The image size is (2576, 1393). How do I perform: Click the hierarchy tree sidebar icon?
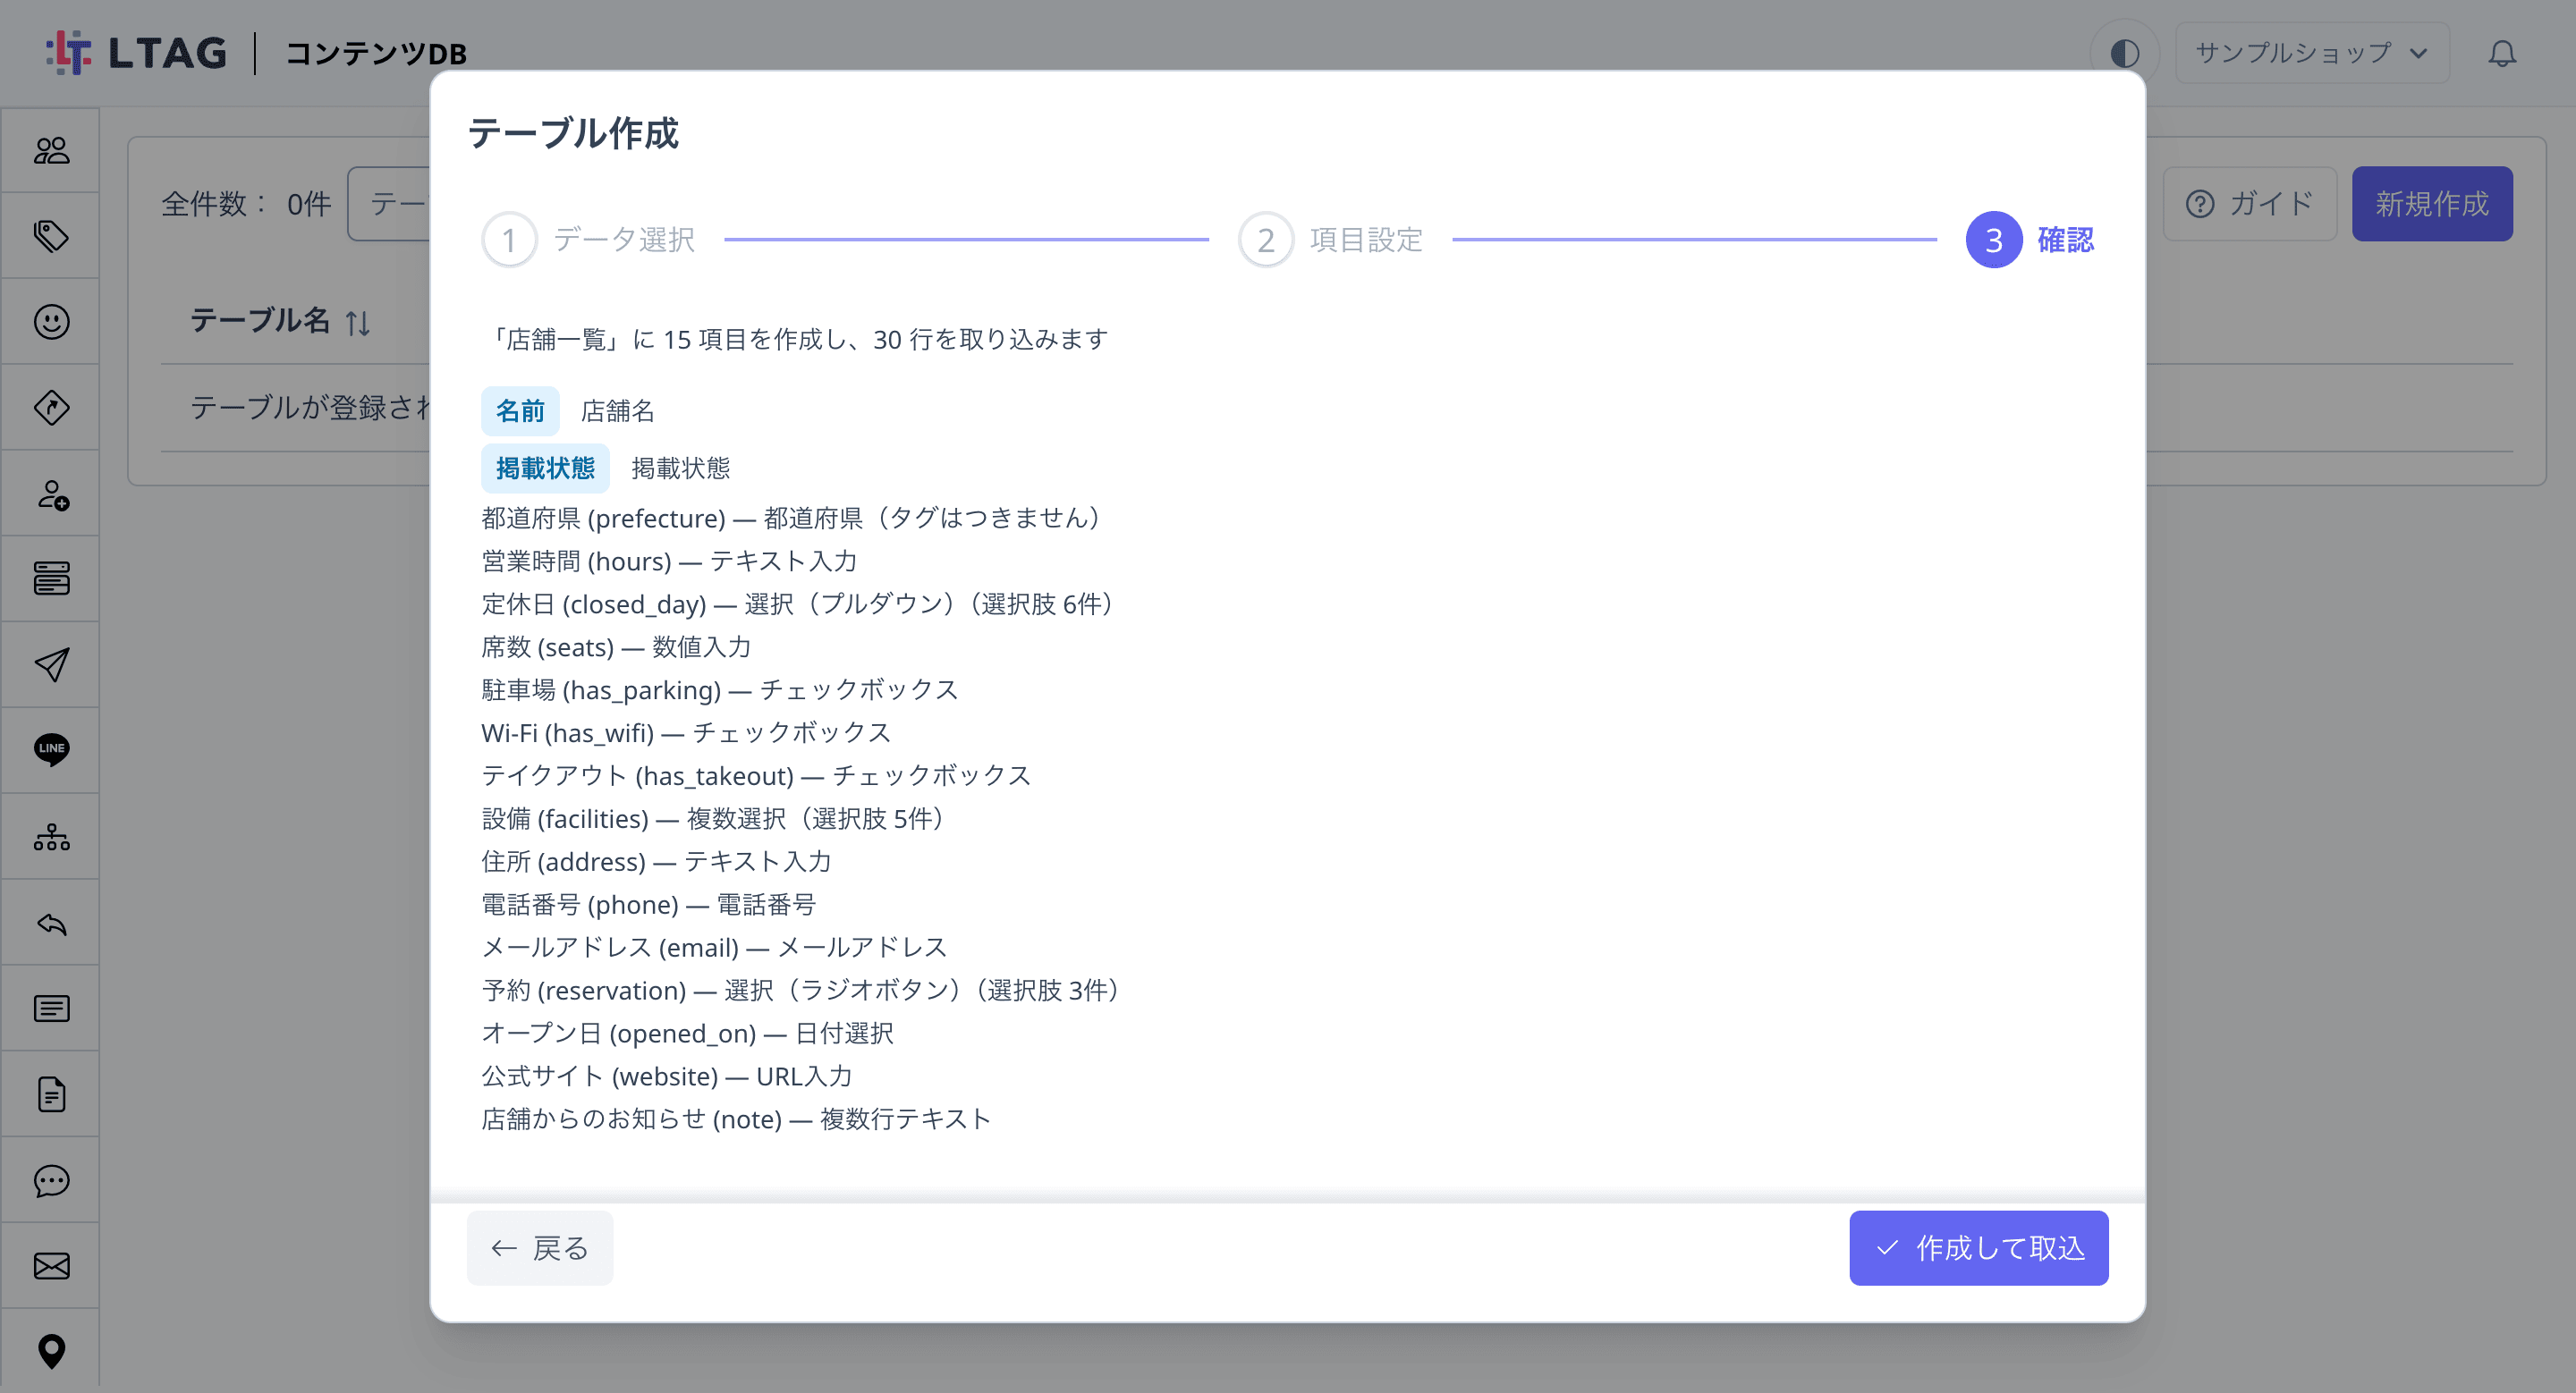(x=51, y=836)
